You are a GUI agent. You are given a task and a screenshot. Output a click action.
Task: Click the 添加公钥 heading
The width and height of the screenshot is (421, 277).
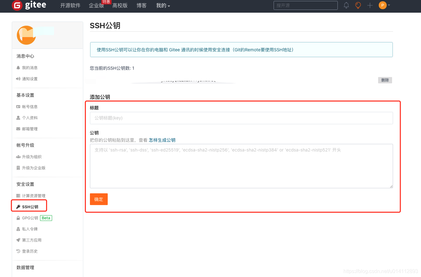coord(100,97)
